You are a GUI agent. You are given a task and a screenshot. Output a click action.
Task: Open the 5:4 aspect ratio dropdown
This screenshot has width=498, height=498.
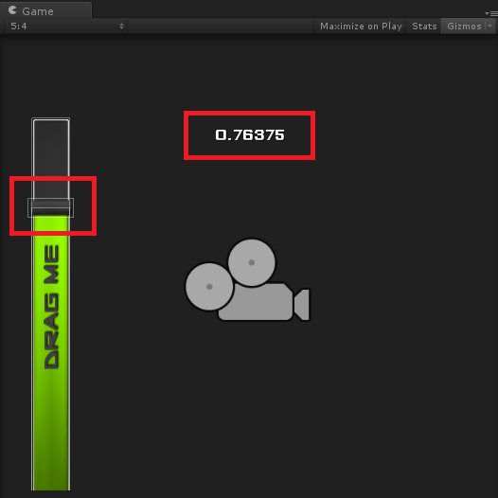[x=65, y=27]
